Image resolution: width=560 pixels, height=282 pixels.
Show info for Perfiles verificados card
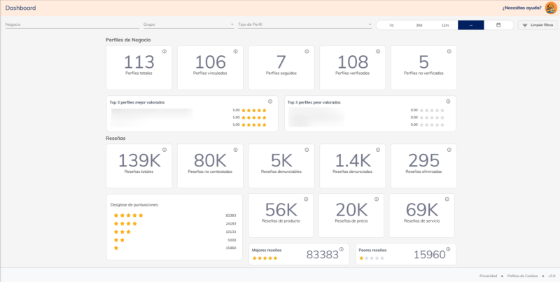pyautogui.click(x=377, y=51)
